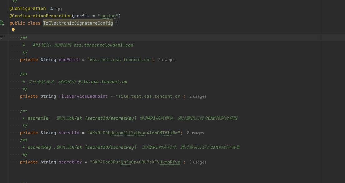Open the secretKey field usages hint

pyautogui.click(x=198, y=162)
